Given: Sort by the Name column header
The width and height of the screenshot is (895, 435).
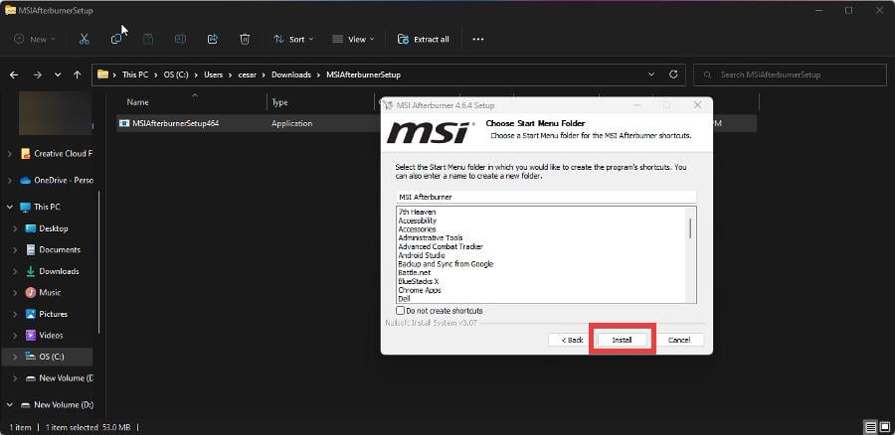Looking at the screenshot, I should coord(137,102).
